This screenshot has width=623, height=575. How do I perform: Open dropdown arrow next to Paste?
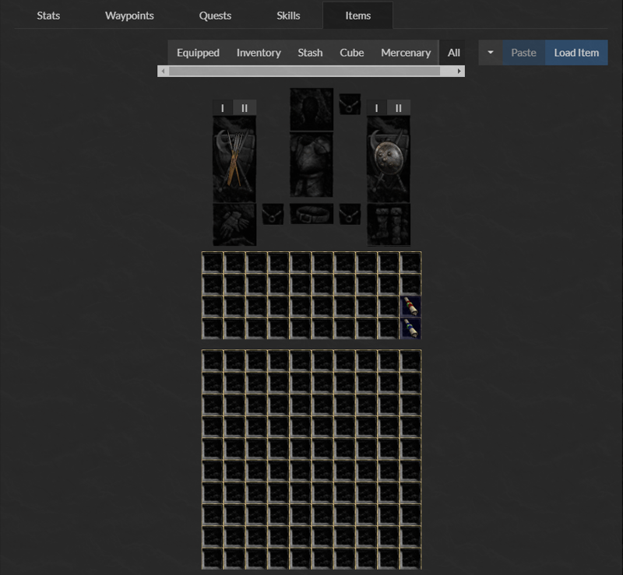tap(491, 52)
